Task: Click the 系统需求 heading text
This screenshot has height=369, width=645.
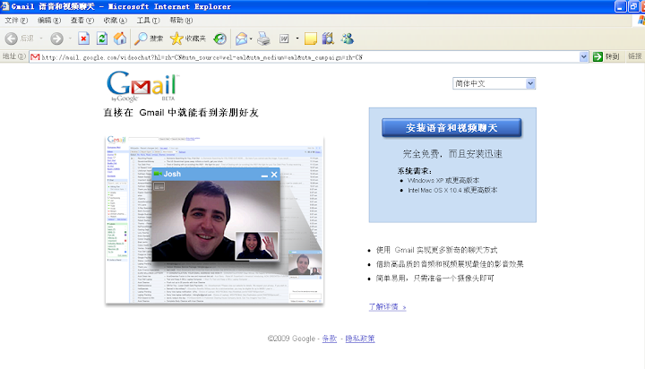Action: click(x=414, y=171)
